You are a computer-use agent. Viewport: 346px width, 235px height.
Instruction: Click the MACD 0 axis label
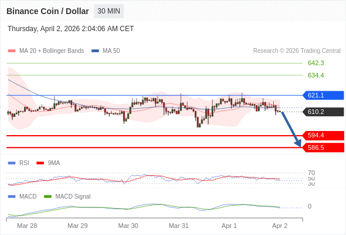(310, 206)
